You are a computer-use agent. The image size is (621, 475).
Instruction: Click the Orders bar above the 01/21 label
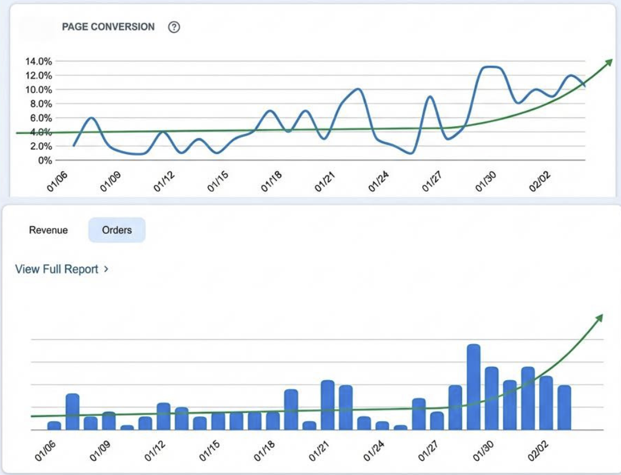pyautogui.click(x=328, y=405)
